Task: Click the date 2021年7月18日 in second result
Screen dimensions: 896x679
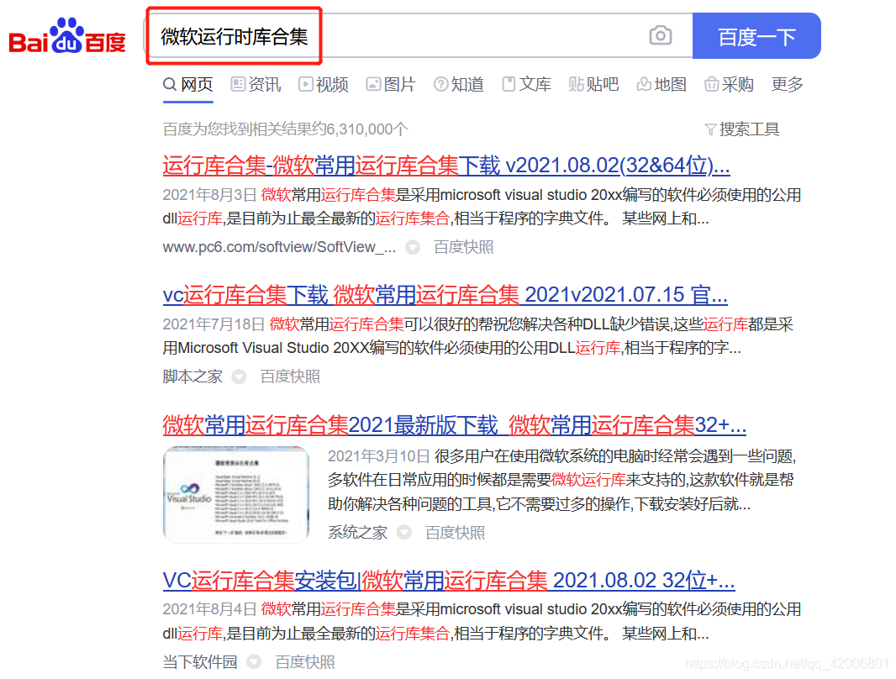Action: (x=213, y=325)
